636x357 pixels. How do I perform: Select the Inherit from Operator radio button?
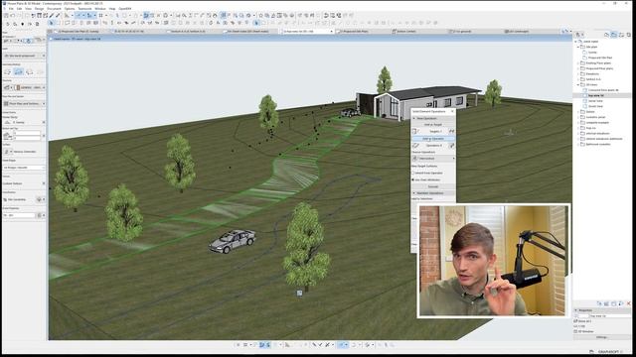click(x=413, y=173)
